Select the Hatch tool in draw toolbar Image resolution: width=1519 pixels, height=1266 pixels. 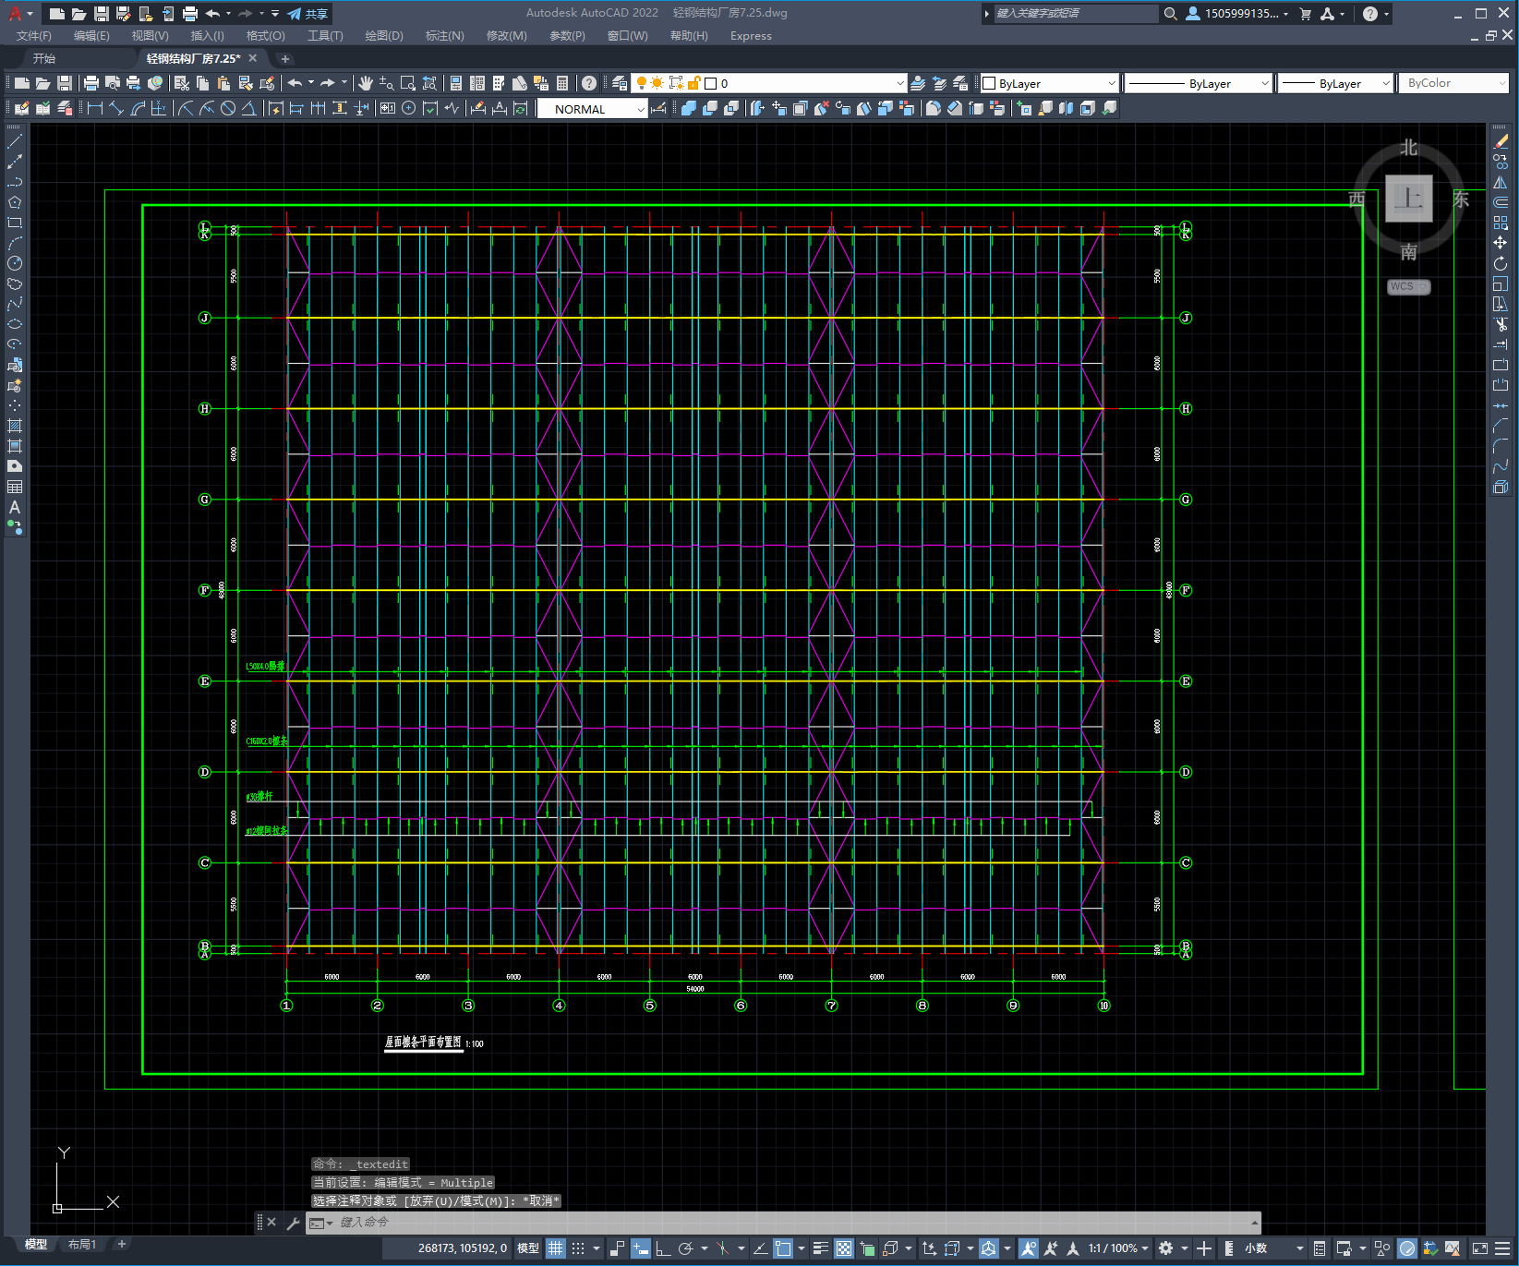coord(15,426)
